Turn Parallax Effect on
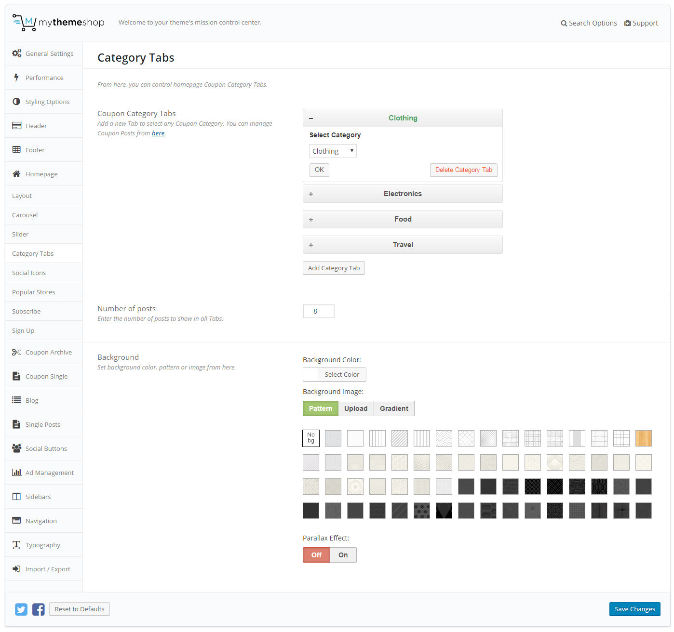The width and height of the screenshot is (674, 632). [x=343, y=555]
